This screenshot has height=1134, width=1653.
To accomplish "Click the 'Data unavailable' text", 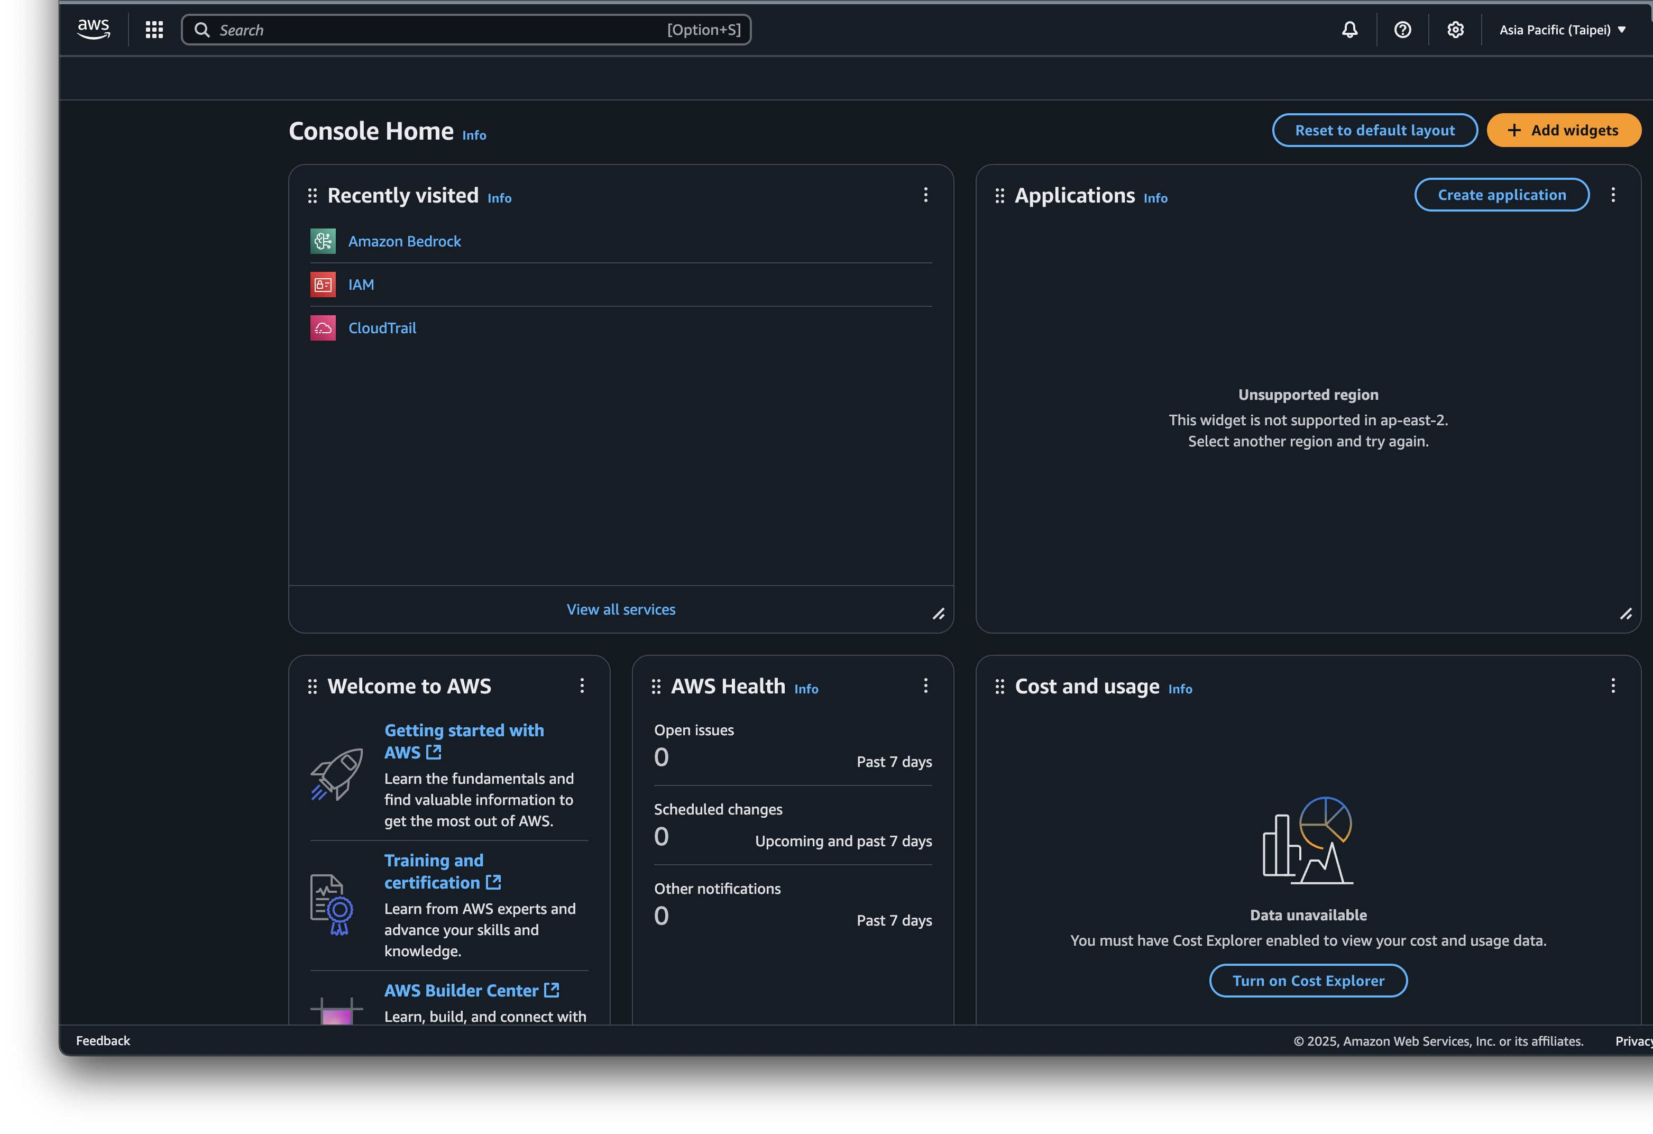I will [x=1308, y=916].
